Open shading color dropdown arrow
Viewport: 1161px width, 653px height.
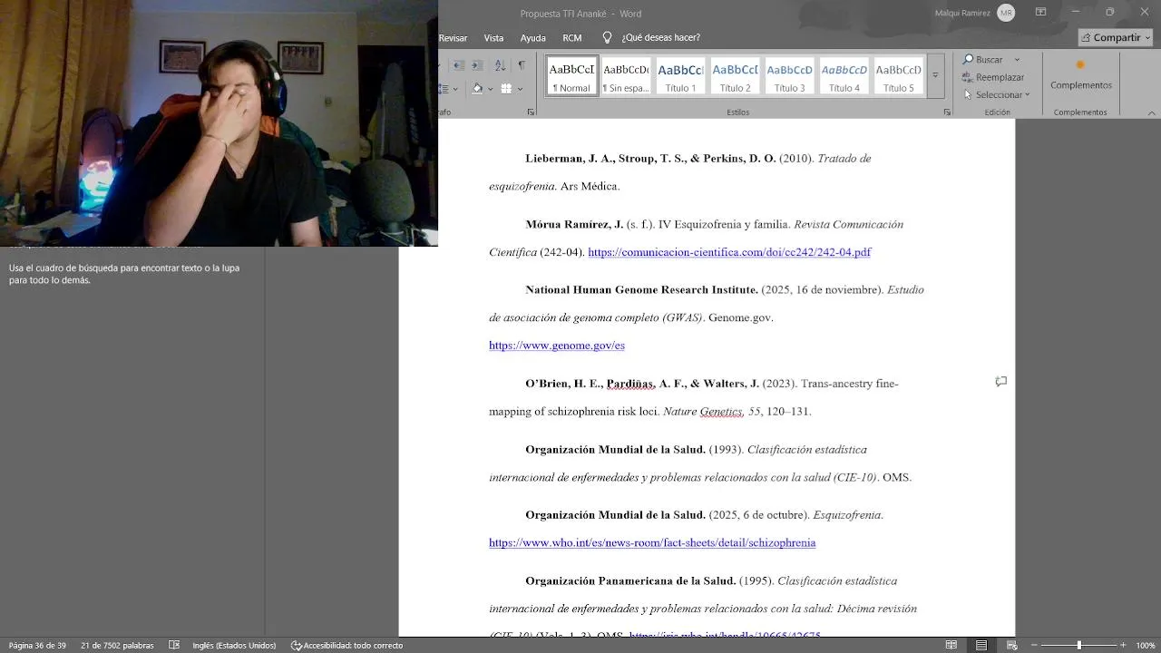pos(490,89)
